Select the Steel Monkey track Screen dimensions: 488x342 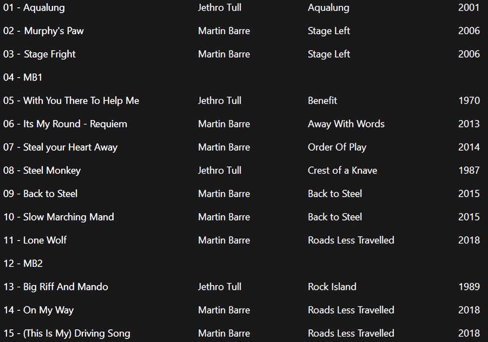pos(42,171)
